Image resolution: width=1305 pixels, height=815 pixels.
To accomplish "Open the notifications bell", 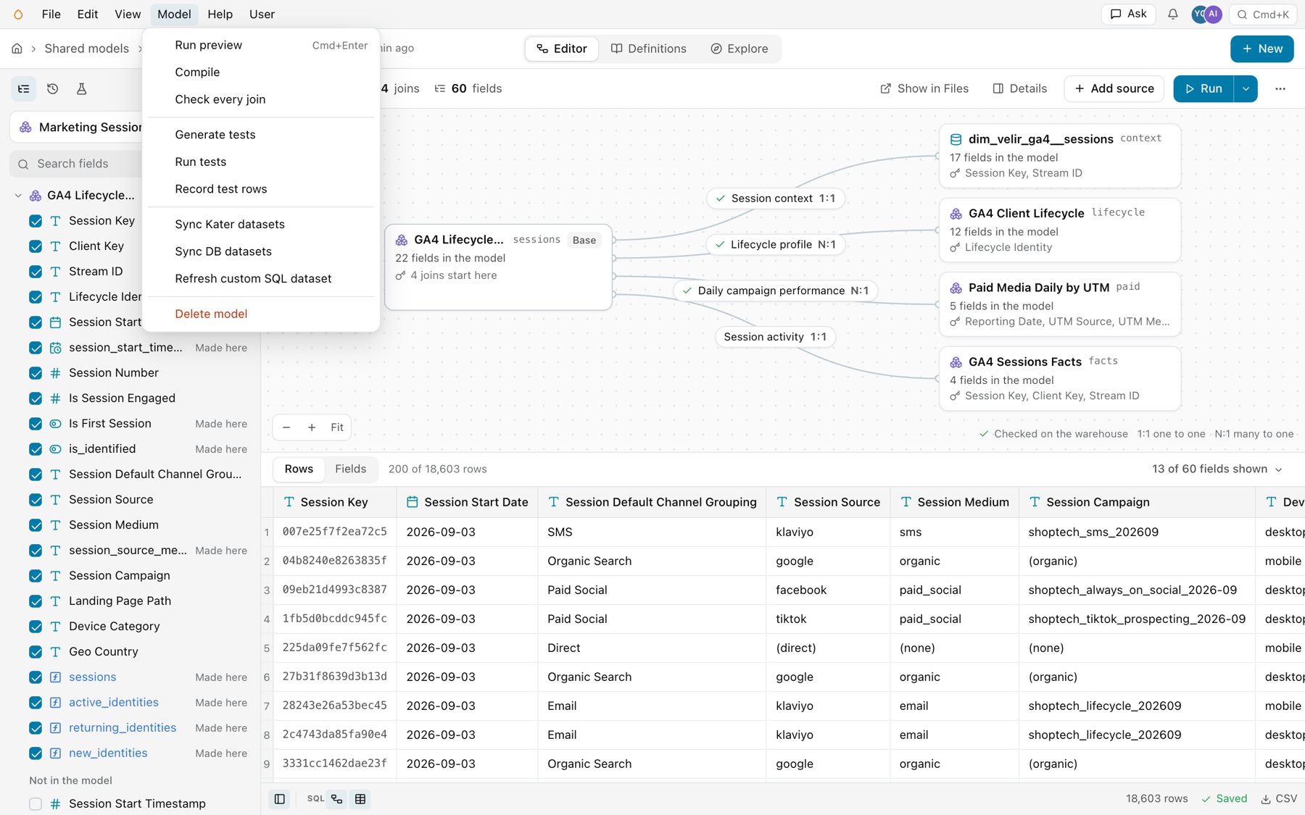I will [x=1172, y=14].
